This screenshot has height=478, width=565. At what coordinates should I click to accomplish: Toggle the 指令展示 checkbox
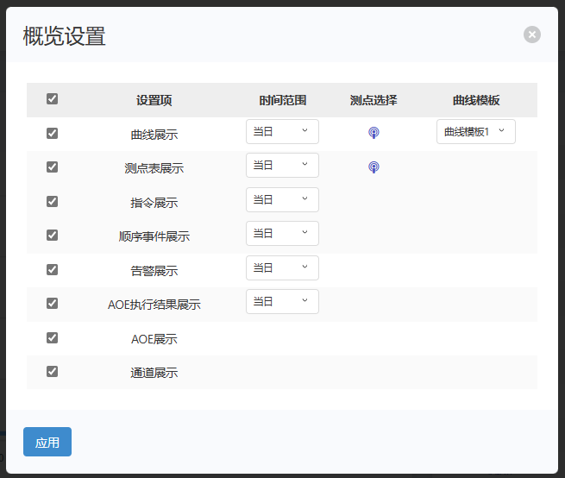pos(53,201)
